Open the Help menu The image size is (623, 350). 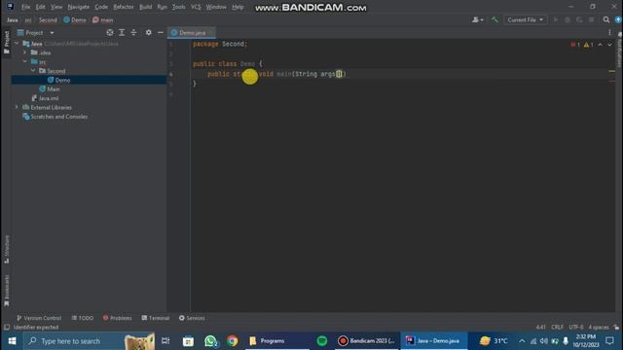click(x=238, y=7)
